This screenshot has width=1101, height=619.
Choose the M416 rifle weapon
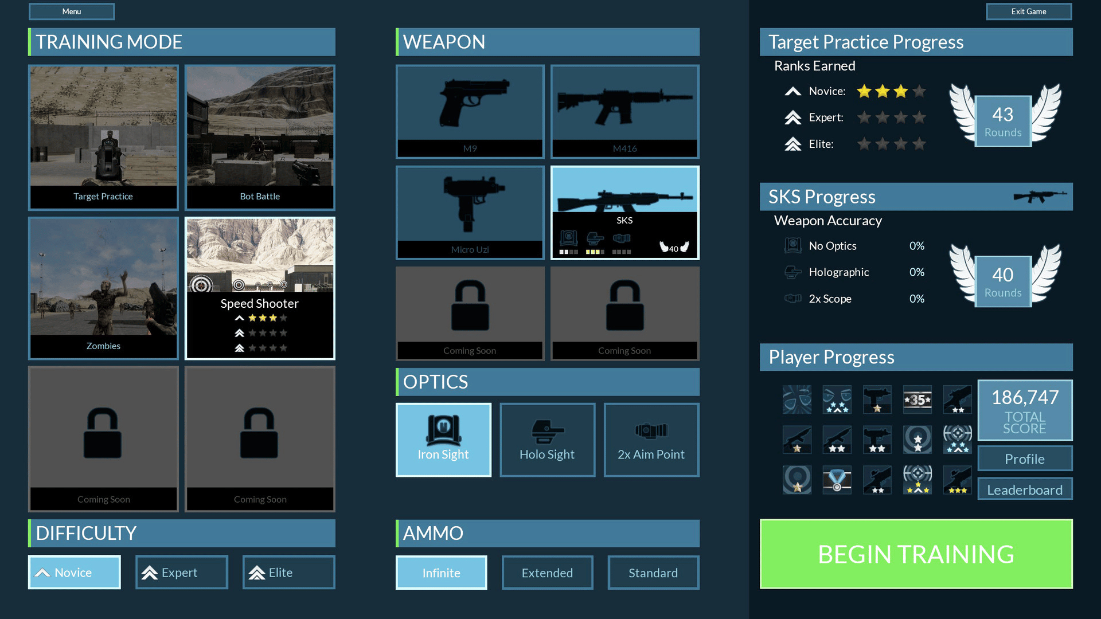pyautogui.click(x=624, y=111)
